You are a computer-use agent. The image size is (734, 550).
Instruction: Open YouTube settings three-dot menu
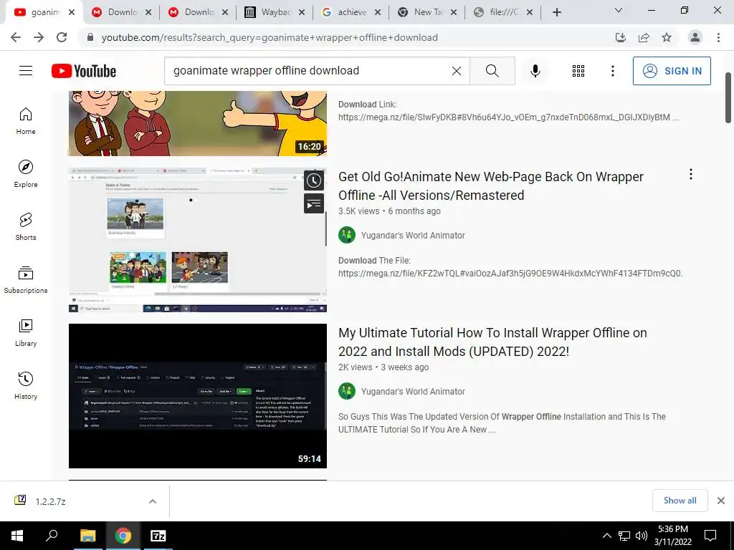[612, 71]
